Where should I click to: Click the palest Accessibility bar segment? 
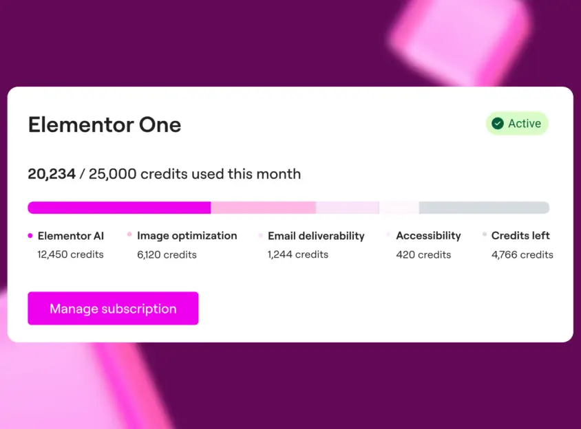tap(399, 208)
